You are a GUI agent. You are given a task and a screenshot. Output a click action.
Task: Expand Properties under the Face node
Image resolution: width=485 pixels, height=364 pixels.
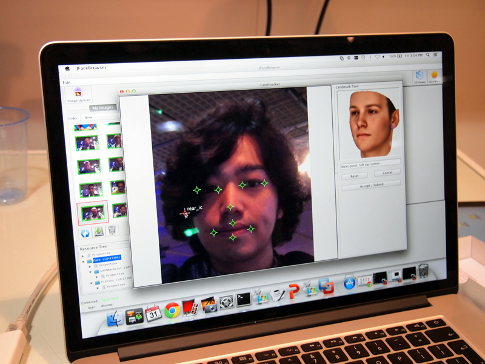90,266
